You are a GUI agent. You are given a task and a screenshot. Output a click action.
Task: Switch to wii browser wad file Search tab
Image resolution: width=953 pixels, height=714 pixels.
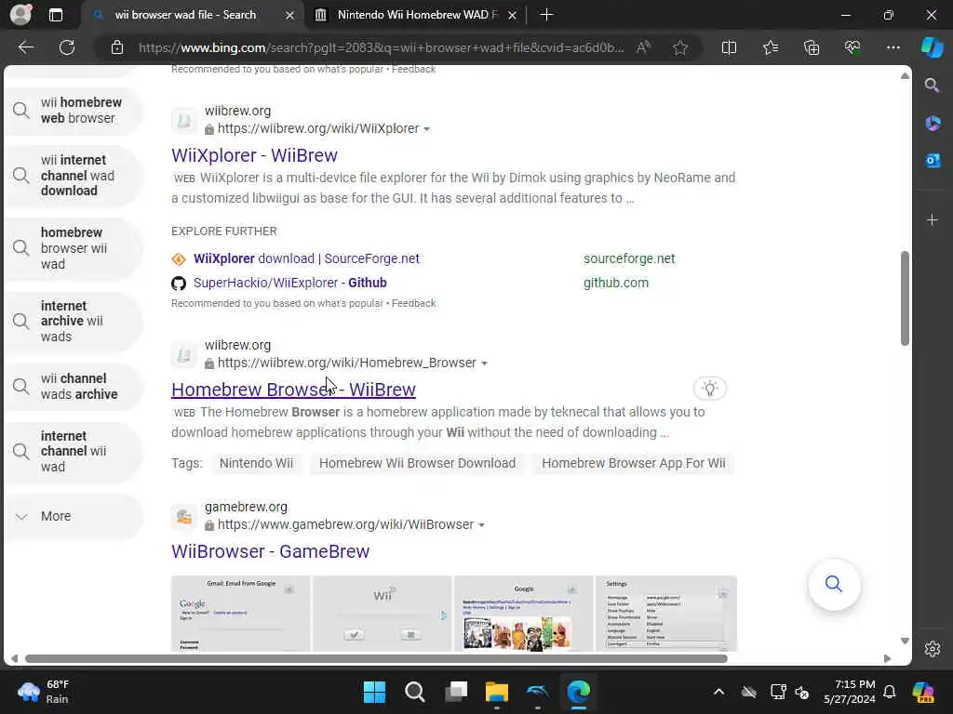185,15
